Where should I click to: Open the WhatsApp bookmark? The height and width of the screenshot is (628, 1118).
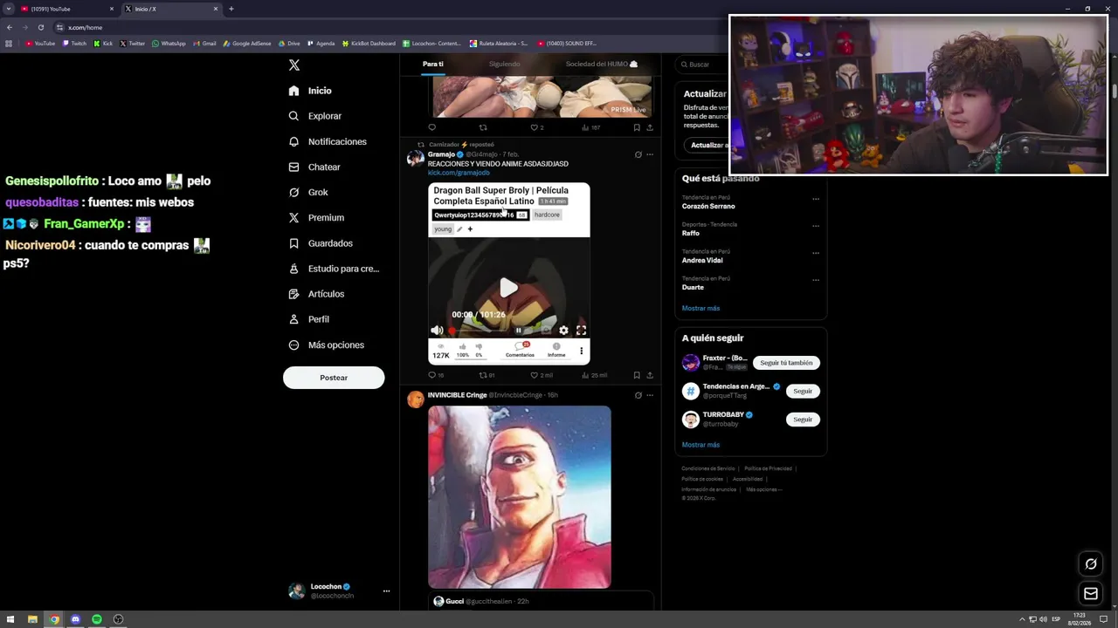[169, 44]
